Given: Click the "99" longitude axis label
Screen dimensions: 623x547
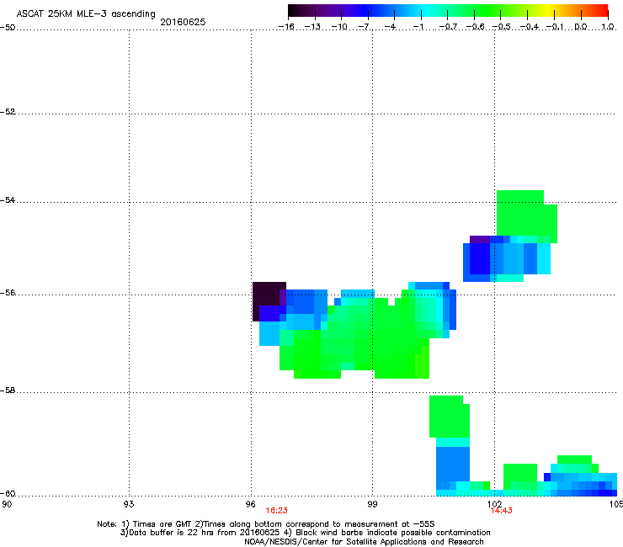Looking at the screenshot, I should [372, 504].
